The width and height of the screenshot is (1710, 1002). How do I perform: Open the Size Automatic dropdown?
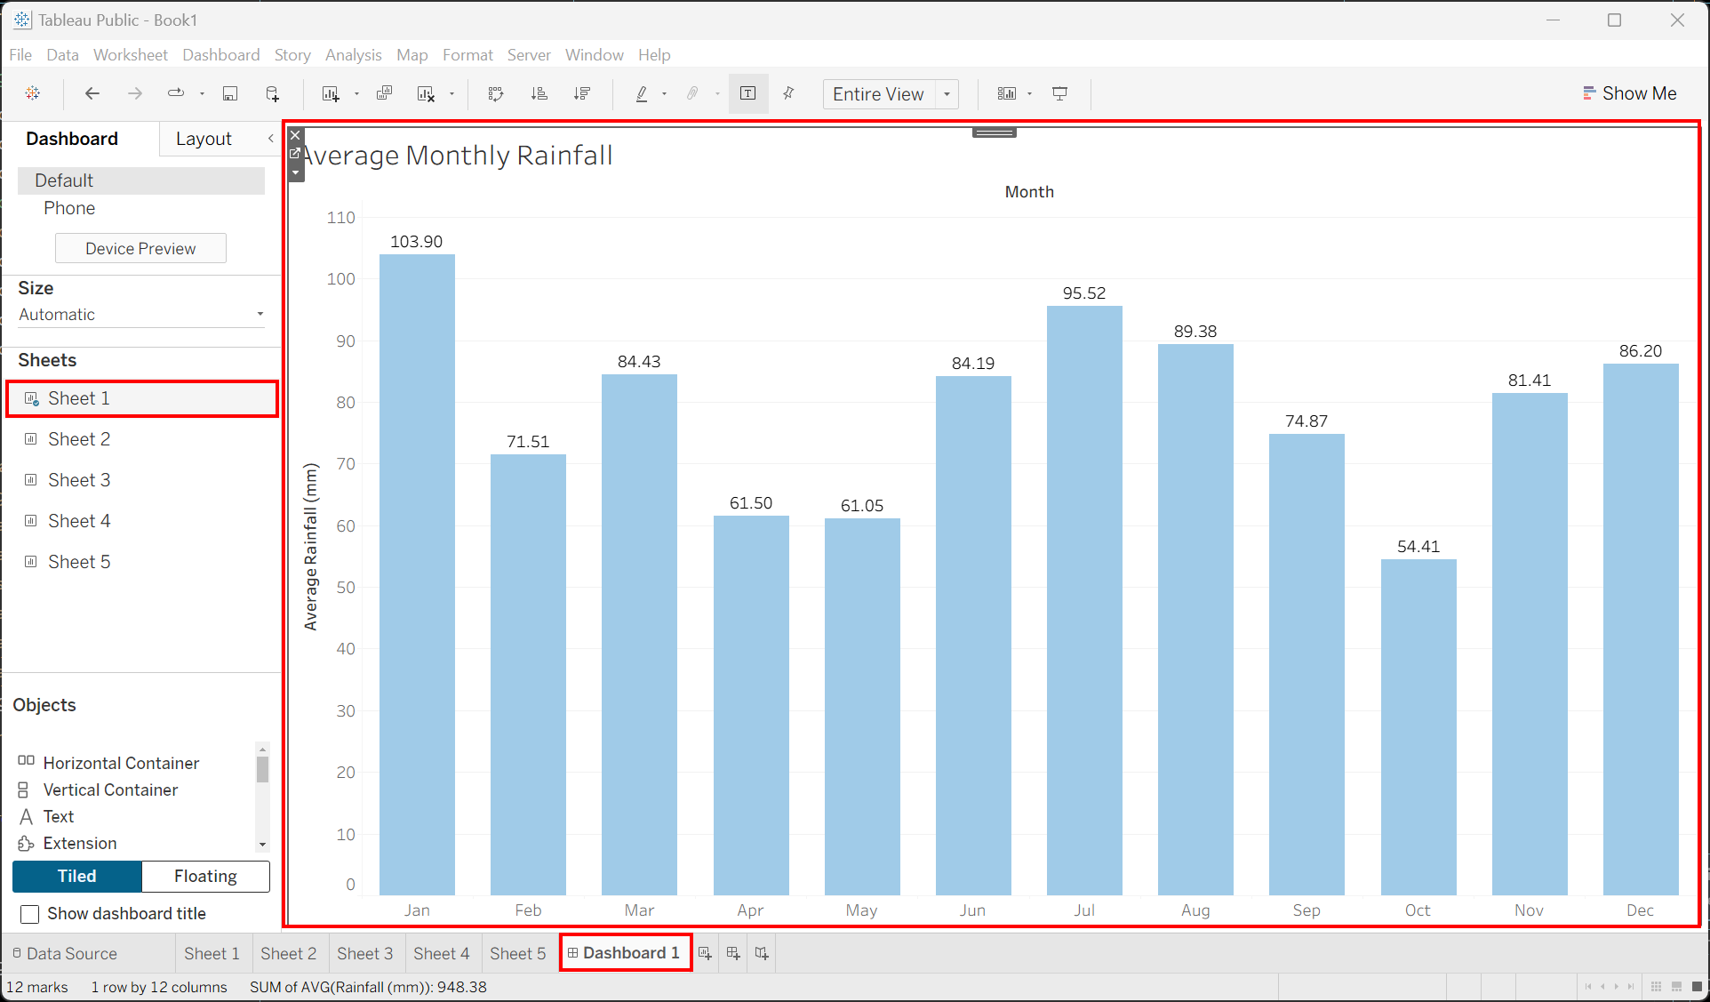pos(141,315)
